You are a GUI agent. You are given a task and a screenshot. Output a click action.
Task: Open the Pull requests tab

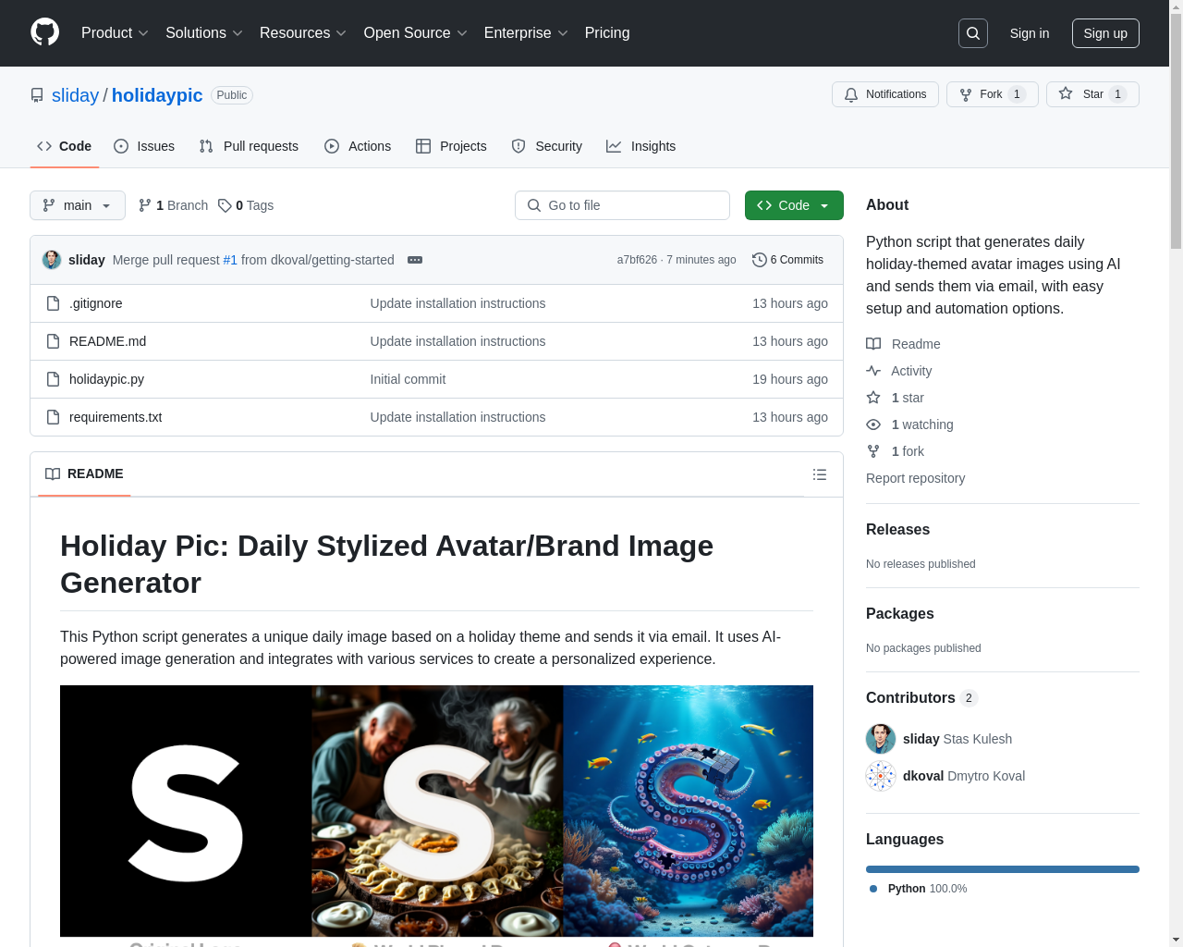[249, 146]
